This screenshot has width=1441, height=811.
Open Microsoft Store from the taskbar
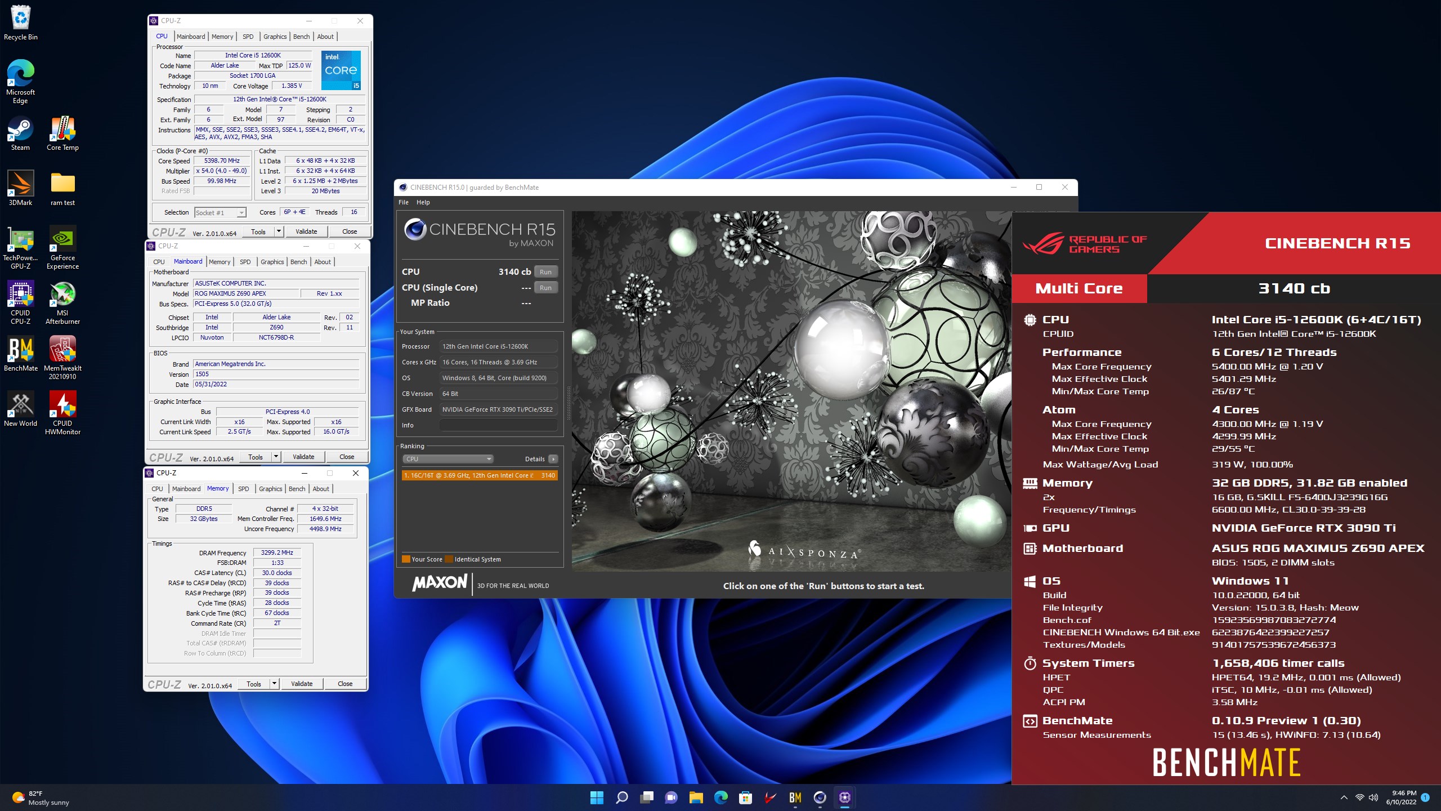point(746,797)
